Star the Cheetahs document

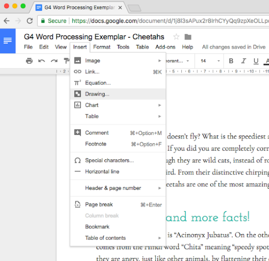(x=176, y=37)
